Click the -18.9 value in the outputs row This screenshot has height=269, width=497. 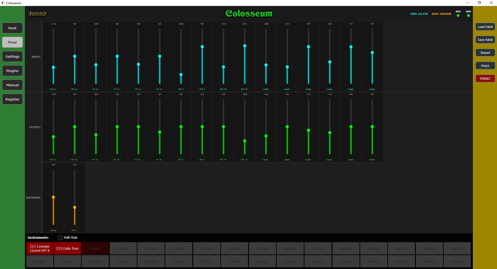tap(245, 94)
